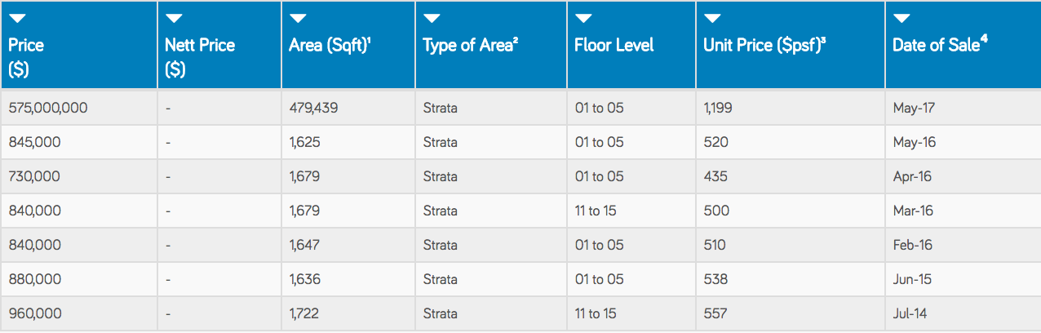Click sort arrow above Unit Price ($psf)

(712, 19)
